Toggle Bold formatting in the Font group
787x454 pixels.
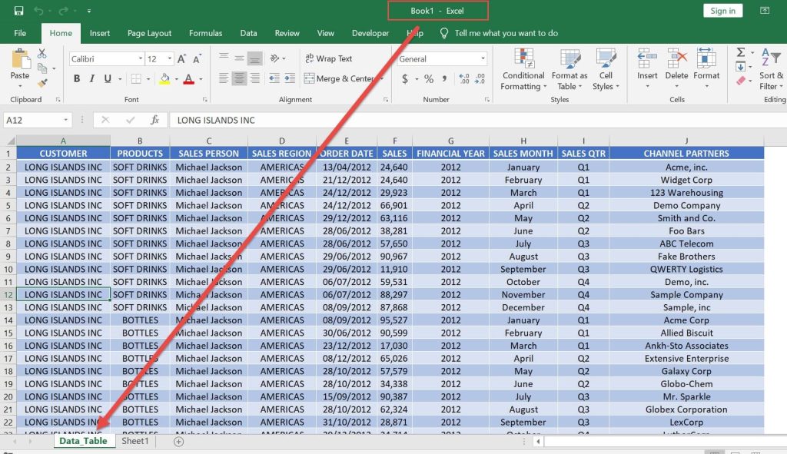76,79
